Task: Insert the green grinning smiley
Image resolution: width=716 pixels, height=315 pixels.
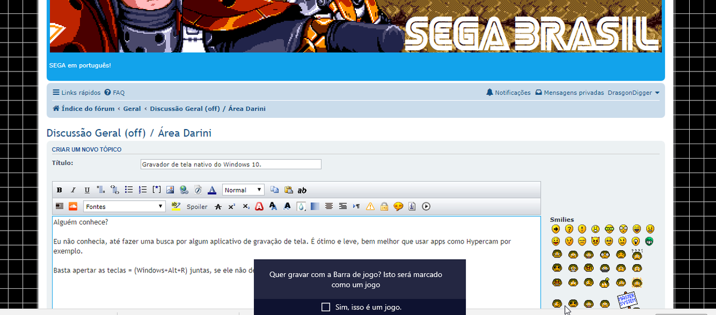Action: point(649,241)
